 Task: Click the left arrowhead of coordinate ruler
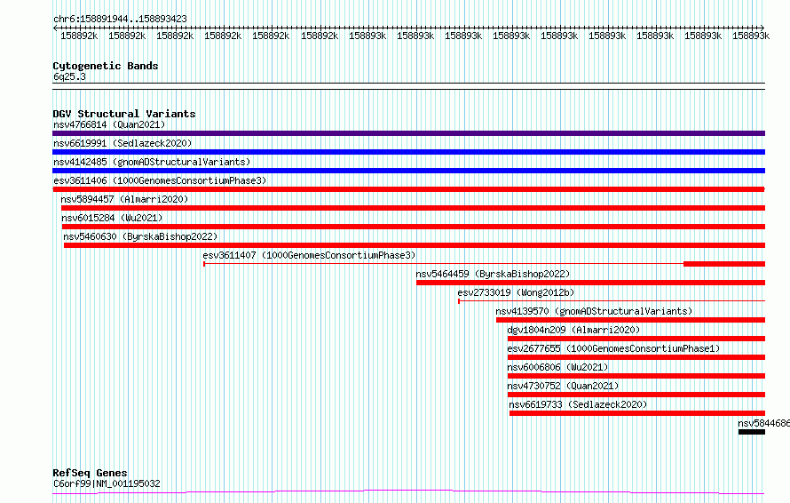pyautogui.click(x=55, y=28)
